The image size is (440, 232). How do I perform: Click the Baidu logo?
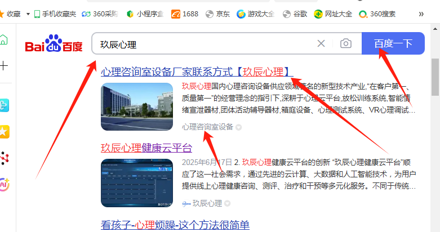[x=54, y=43]
